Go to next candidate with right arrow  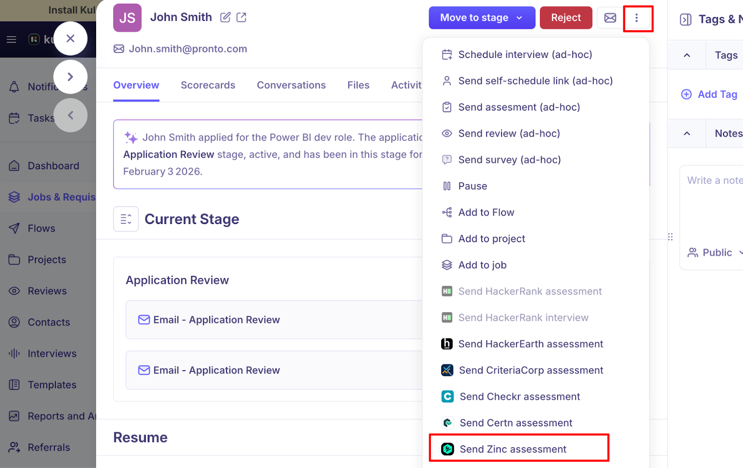[71, 77]
